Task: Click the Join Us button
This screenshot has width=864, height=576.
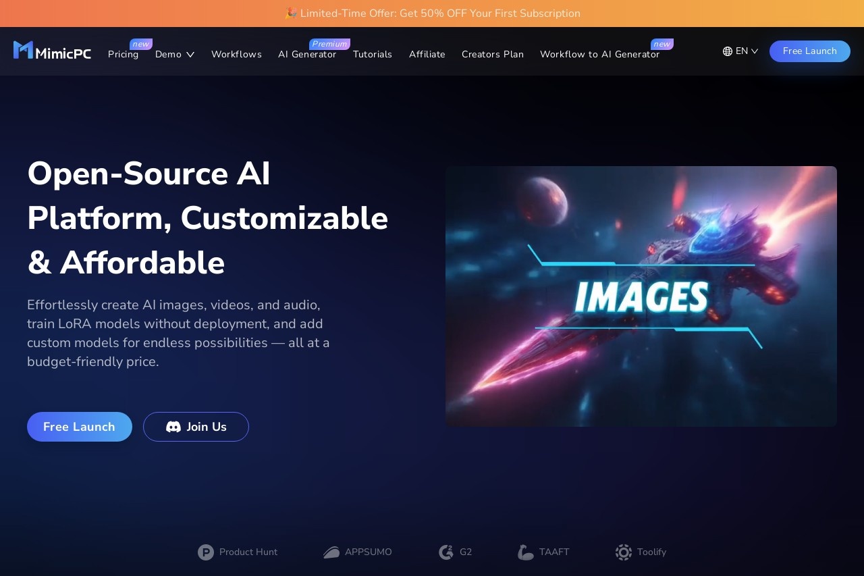Action: [x=196, y=427]
